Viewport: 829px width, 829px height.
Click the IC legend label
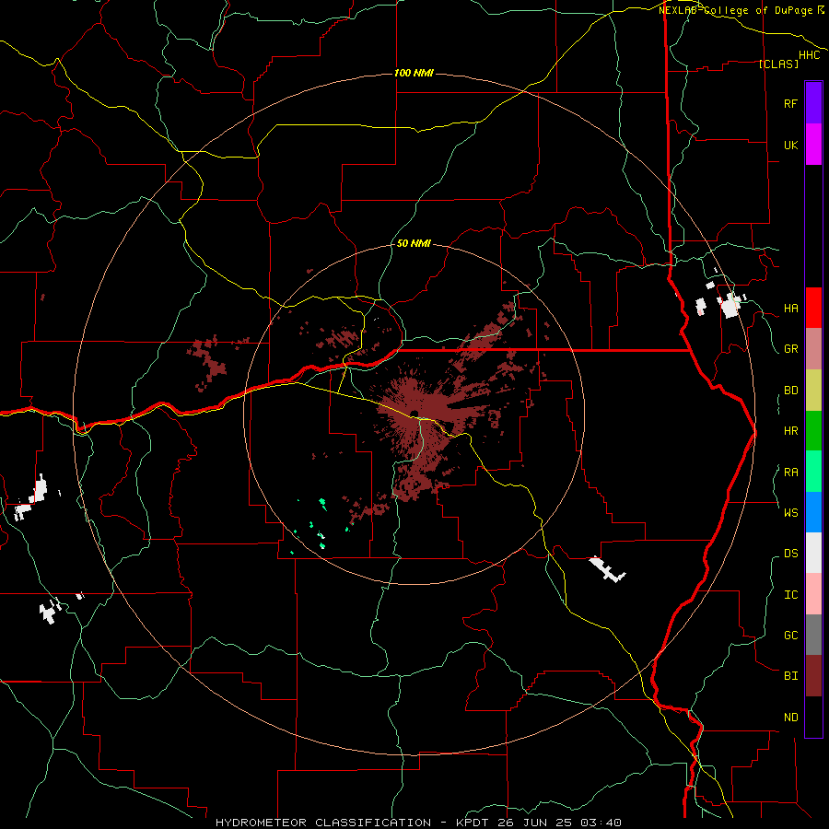tap(790, 595)
